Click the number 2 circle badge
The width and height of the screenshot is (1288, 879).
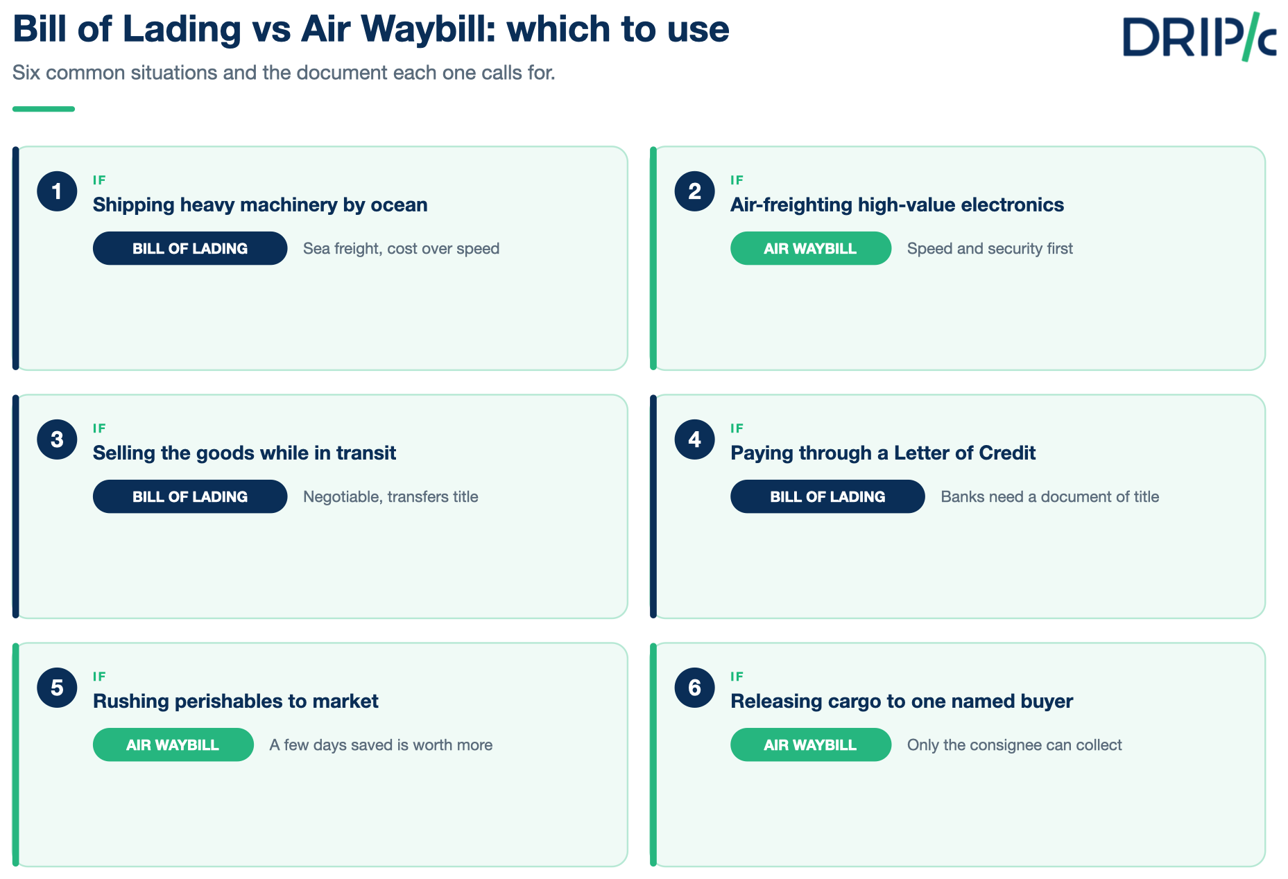pyautogui.click(x=694, y=191)
